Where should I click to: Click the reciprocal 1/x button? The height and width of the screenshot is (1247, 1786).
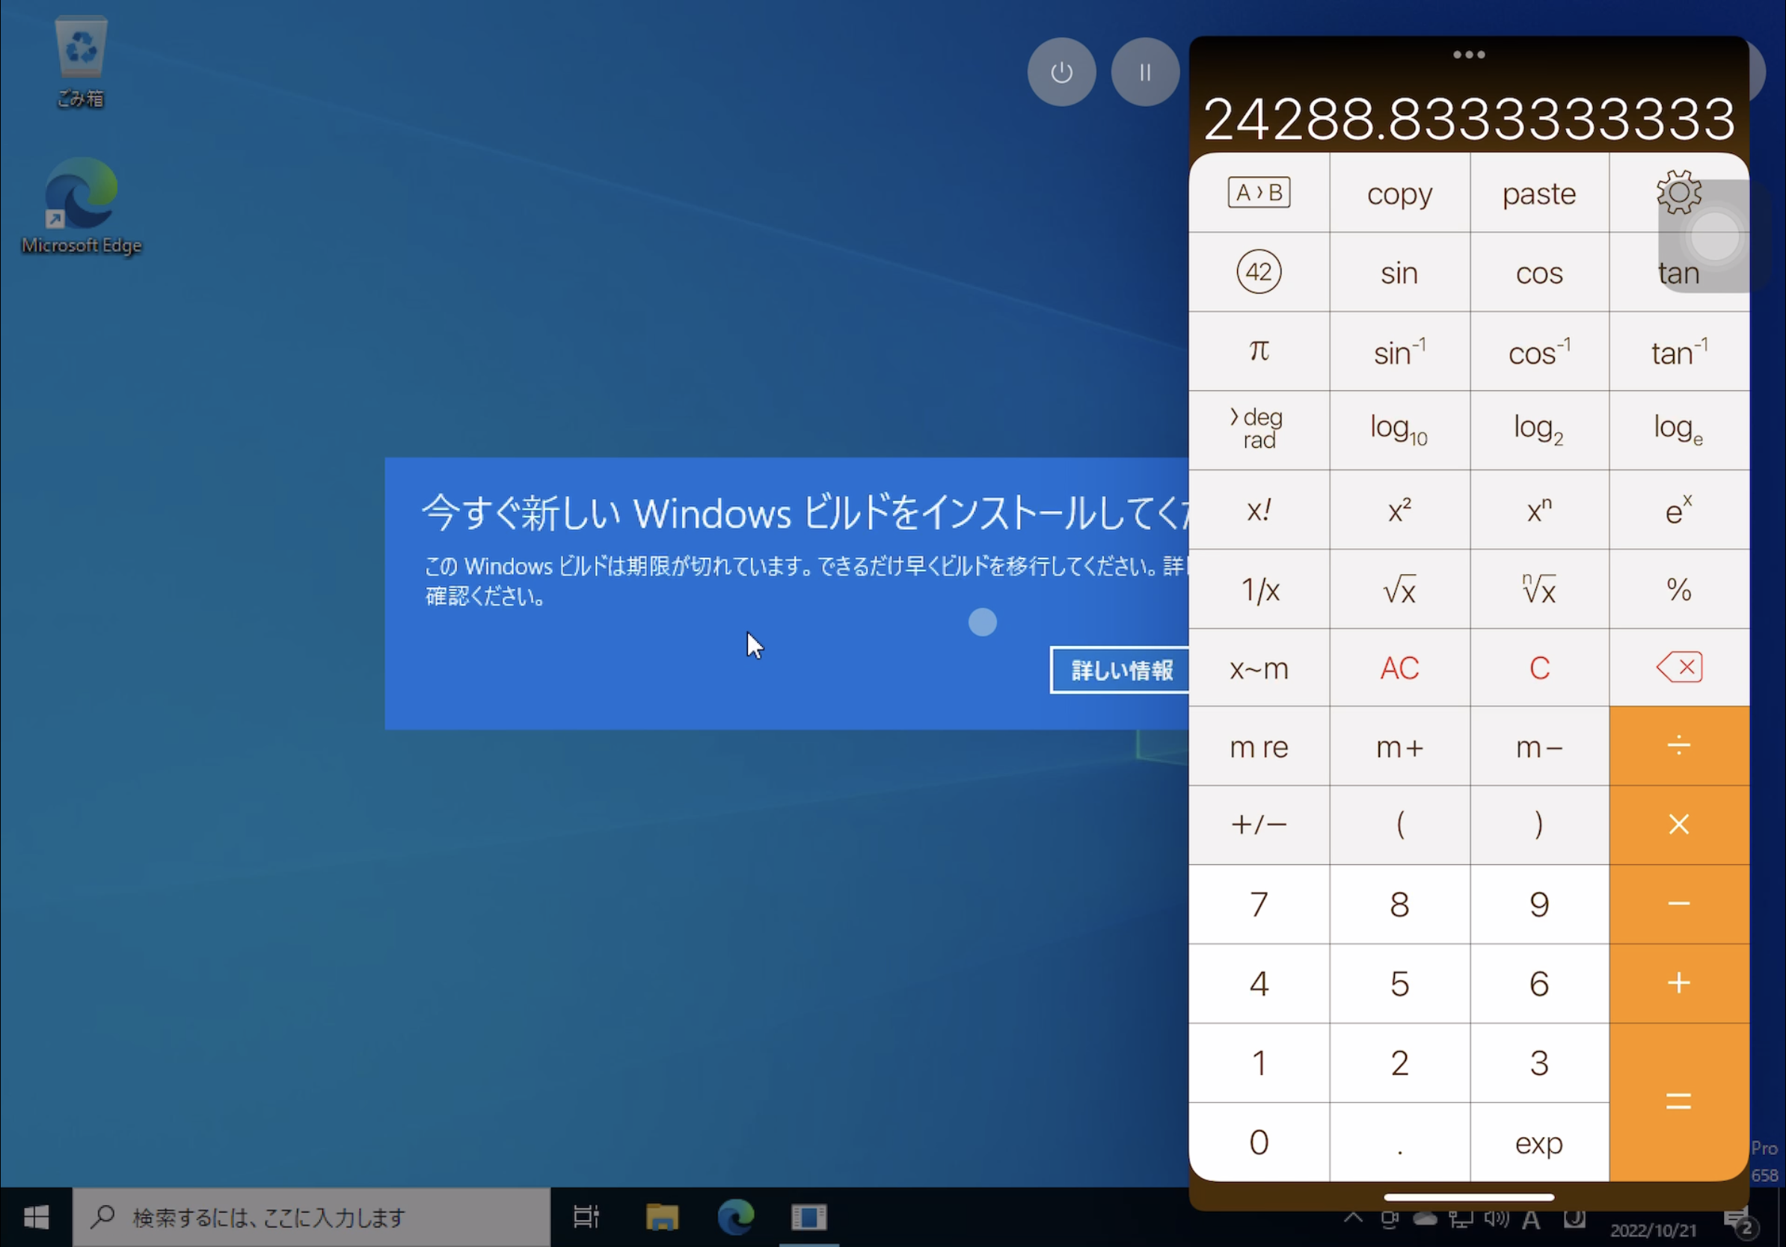click(x=1259, y=588)
